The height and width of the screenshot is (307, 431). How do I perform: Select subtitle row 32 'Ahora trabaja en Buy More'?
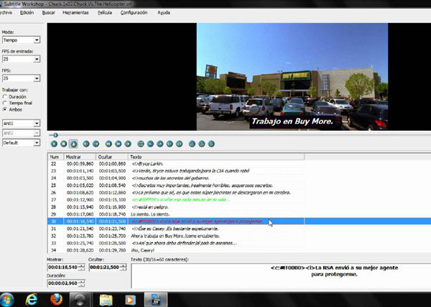coord(176,236)
